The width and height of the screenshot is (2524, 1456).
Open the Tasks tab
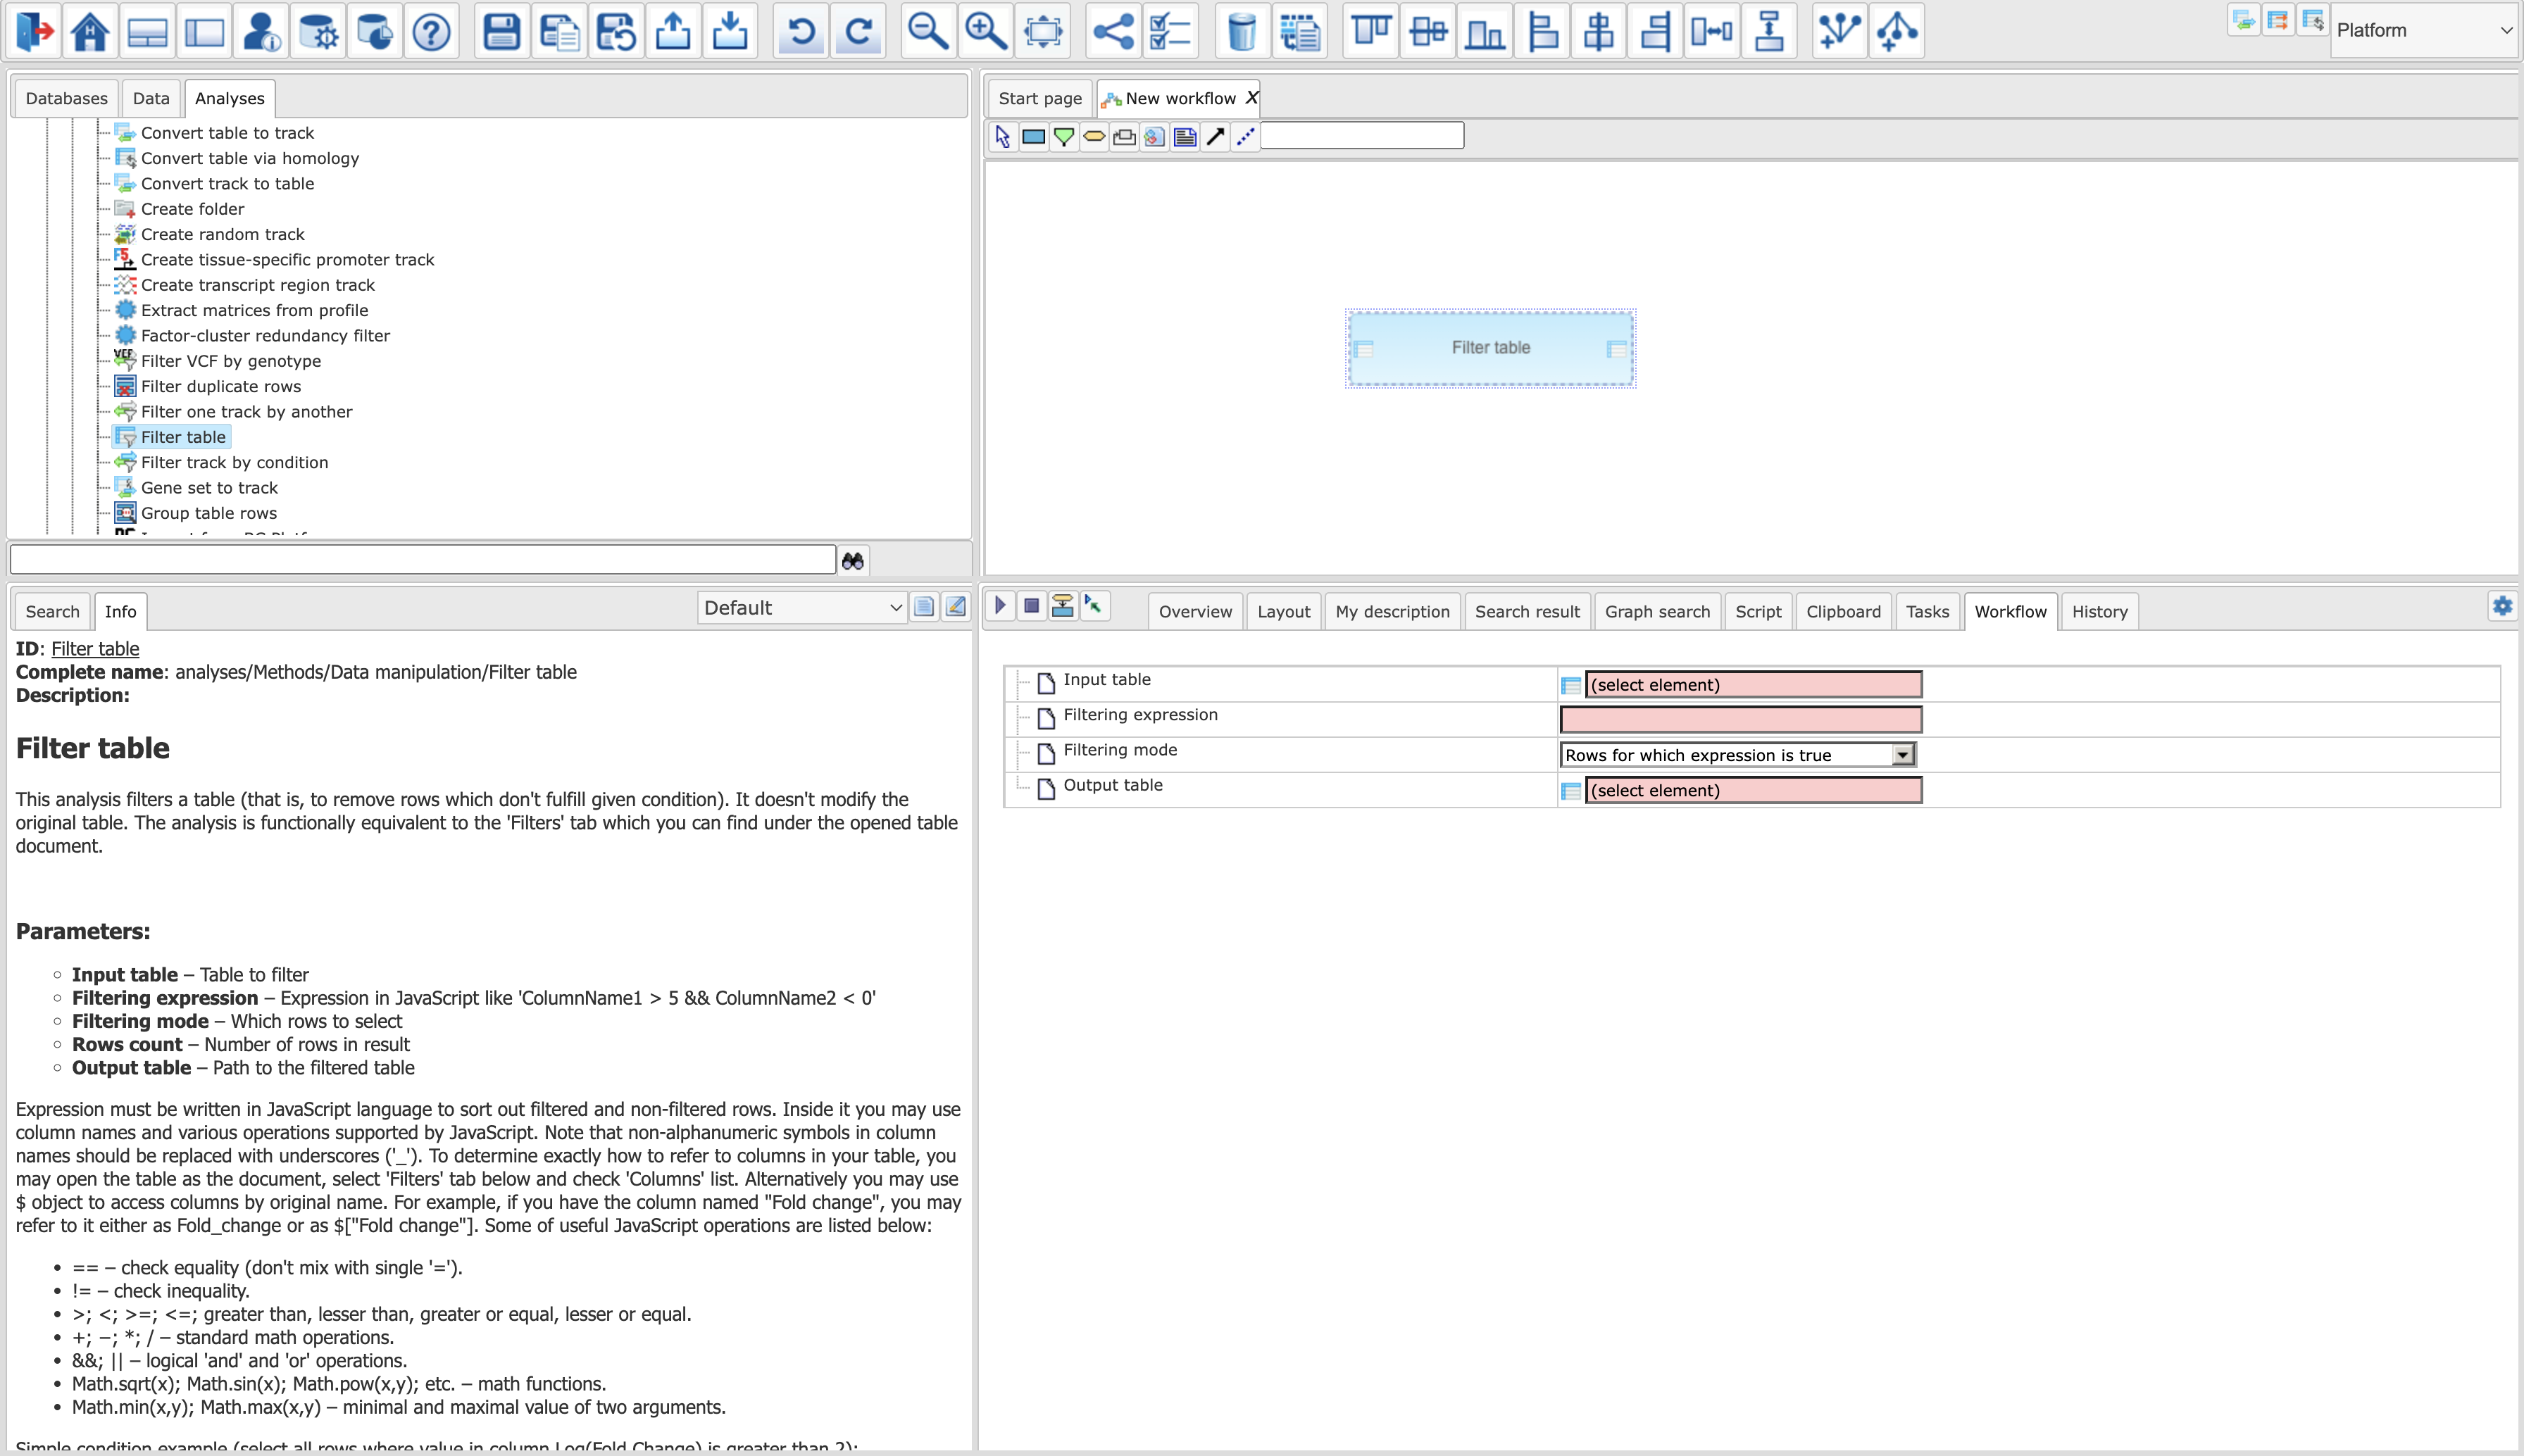[1927, 611]
